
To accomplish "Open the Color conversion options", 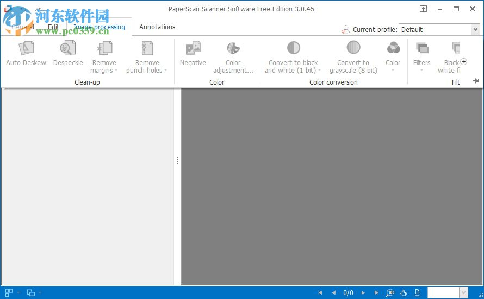I will pyautogui.click(x=393, y=58).
